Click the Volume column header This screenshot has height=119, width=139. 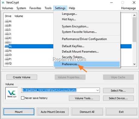(x=19, y=16)
